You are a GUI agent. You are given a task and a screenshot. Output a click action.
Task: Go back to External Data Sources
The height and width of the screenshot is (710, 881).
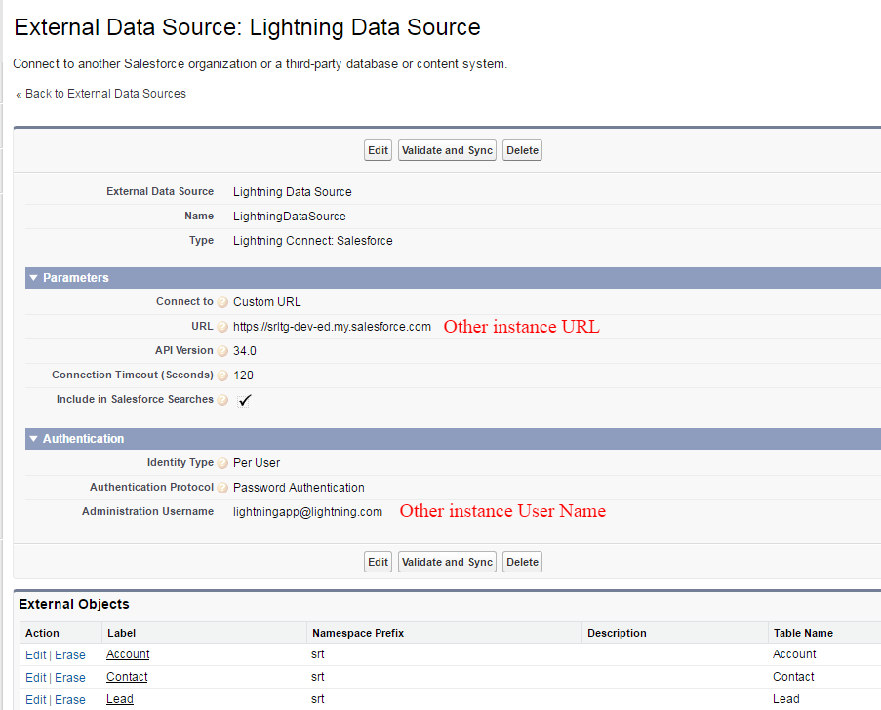tap(105, 94)
